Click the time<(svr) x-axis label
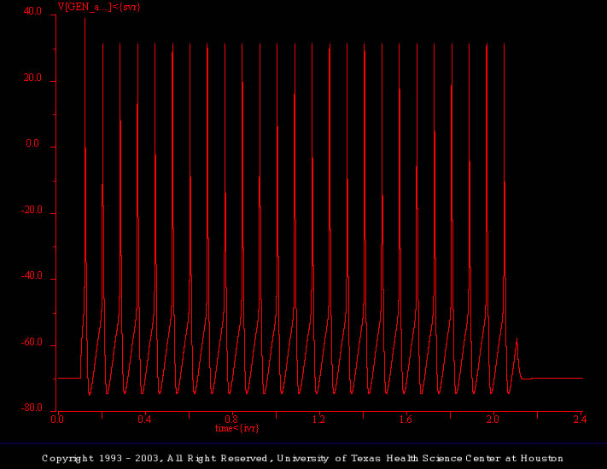The height and width of the screenshot is (469, 607). [236, 427]
